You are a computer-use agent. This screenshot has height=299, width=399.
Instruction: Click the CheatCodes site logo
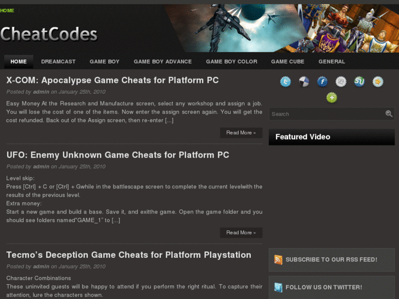tap(49, 34)
